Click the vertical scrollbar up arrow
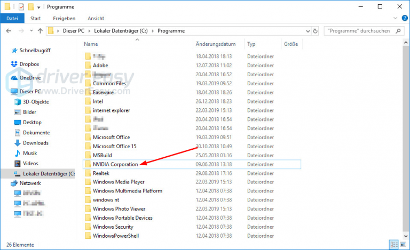The height and width of the screenshot is (250, 410). [406, 42]
